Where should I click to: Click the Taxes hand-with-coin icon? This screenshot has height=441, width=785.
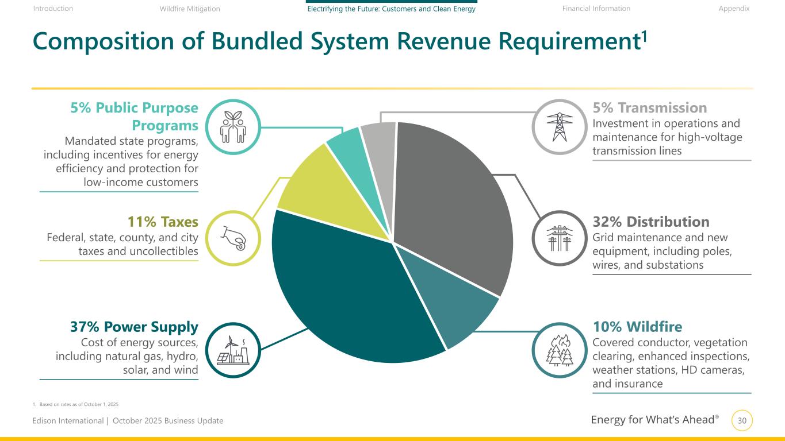pyautogui.click(x=233, y=238)
